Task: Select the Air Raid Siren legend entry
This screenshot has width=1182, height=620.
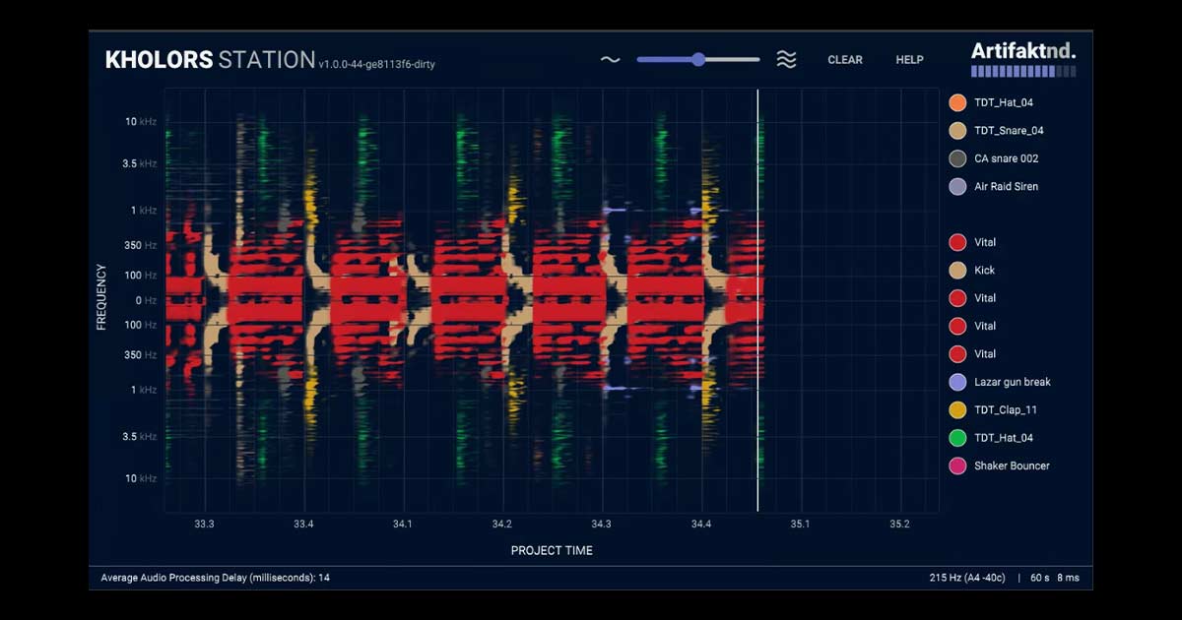Action: [x=995, y=186]
